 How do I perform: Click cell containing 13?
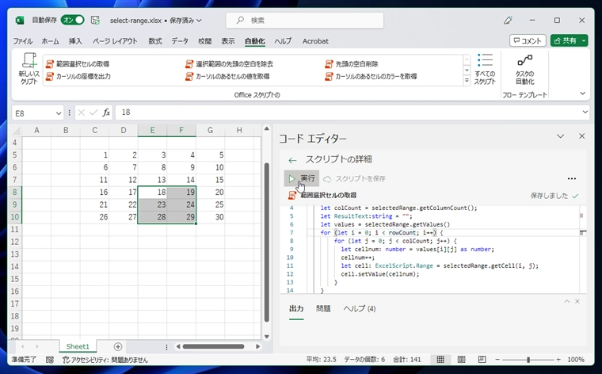(x=152, y=180)
